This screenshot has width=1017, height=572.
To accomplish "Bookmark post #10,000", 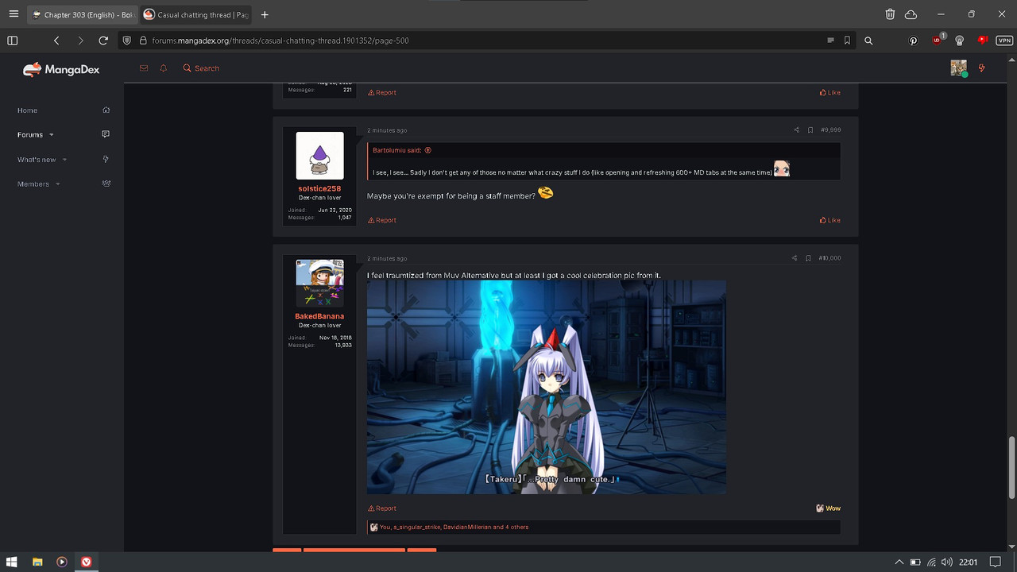I will (x=808, y=258).
